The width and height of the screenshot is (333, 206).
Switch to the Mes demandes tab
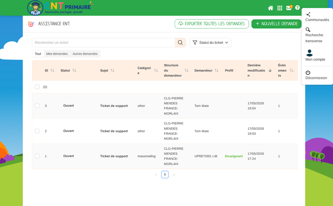[x=57, y=54]
